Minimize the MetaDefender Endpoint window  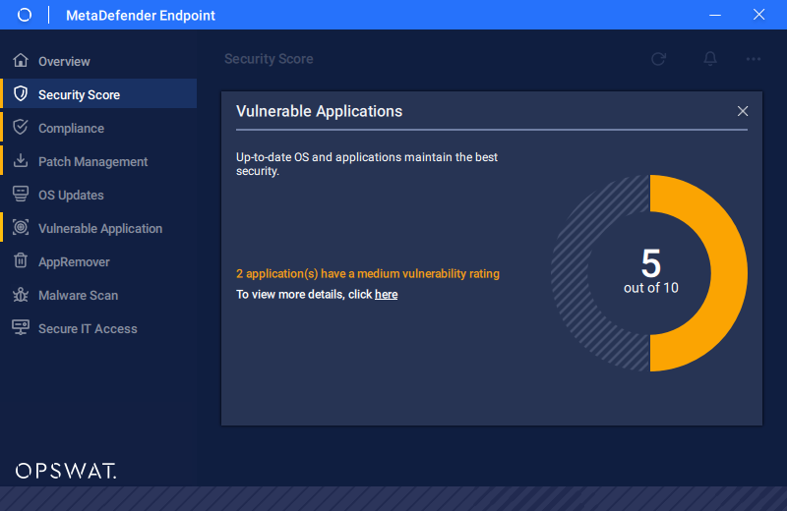(x=715, y=15)
